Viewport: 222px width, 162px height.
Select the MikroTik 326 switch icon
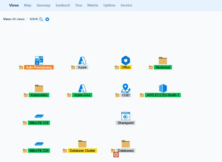pos(39,144)
